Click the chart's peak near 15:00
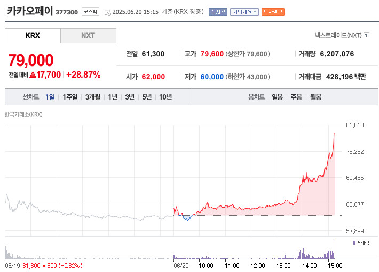This screenshot has width=379, height=272. pyautogui.click(x=334, y=134)
